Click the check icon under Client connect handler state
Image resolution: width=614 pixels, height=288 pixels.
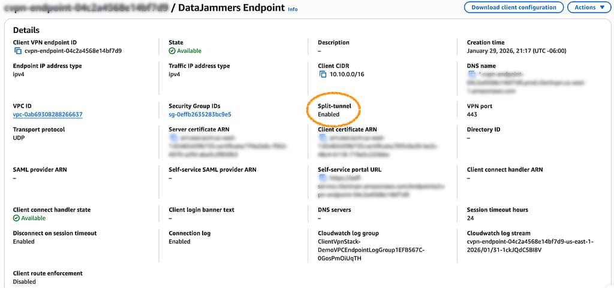[16, 219]
